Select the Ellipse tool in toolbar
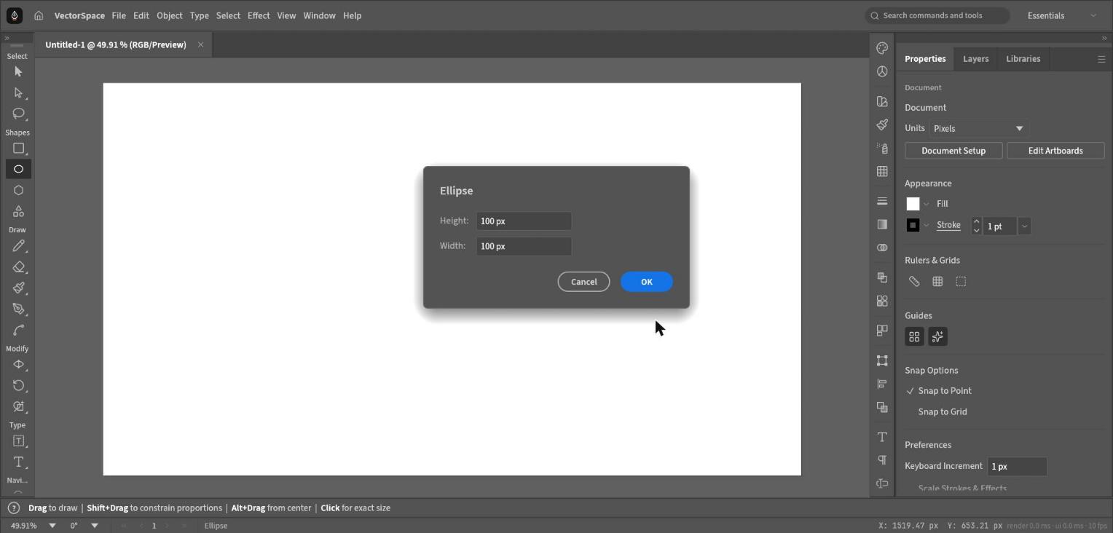 tap(18, 169)
